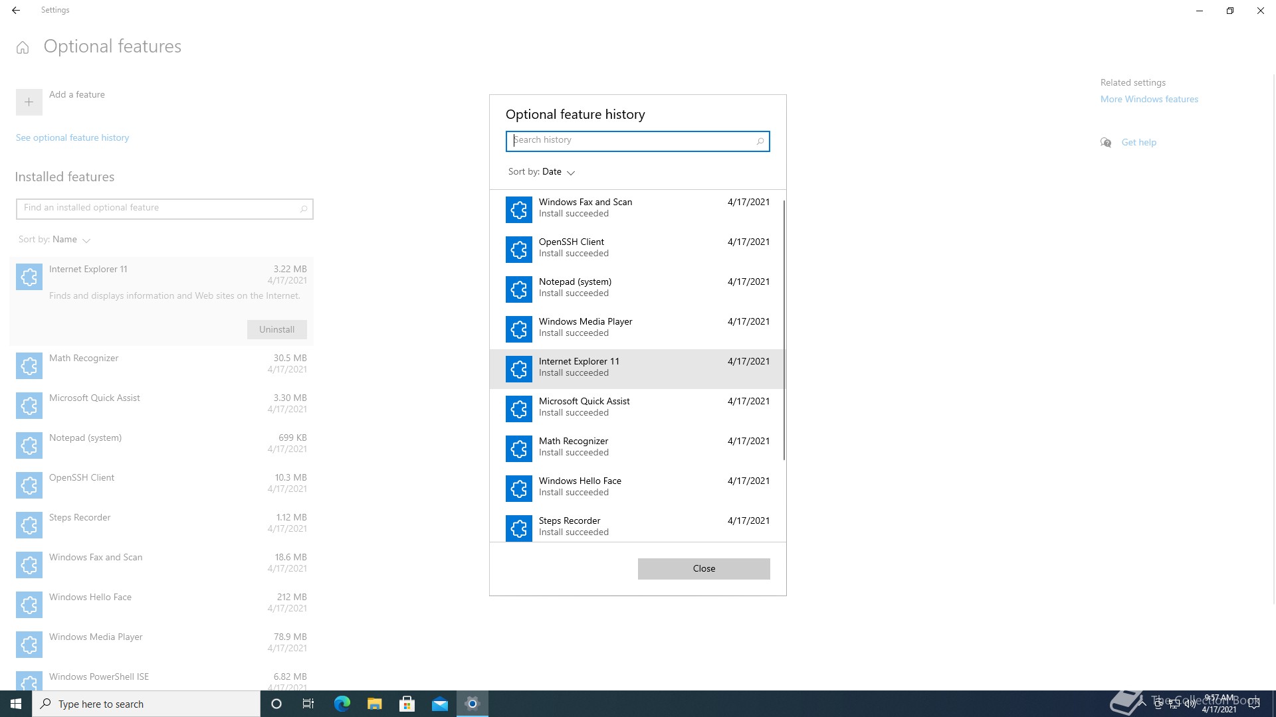The height and width of the screenshot is (717, 1276).
Task: Open Microsoft Store from the taskbar
Action: coord(407,704)
